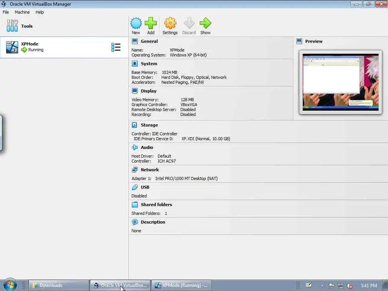Click the Preview section monitor icon
This screenshot has height=291, width=388.
(x=299, y=41)
